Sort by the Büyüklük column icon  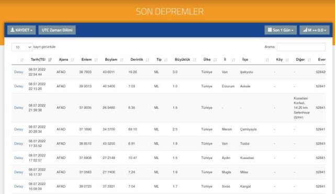pos(194,60)
